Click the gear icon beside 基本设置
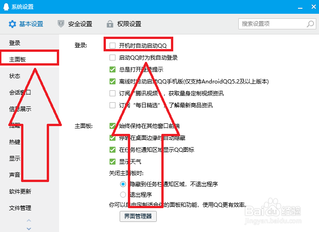The width and height of the screenshot is (319, 232). click(x=12, y=24)
